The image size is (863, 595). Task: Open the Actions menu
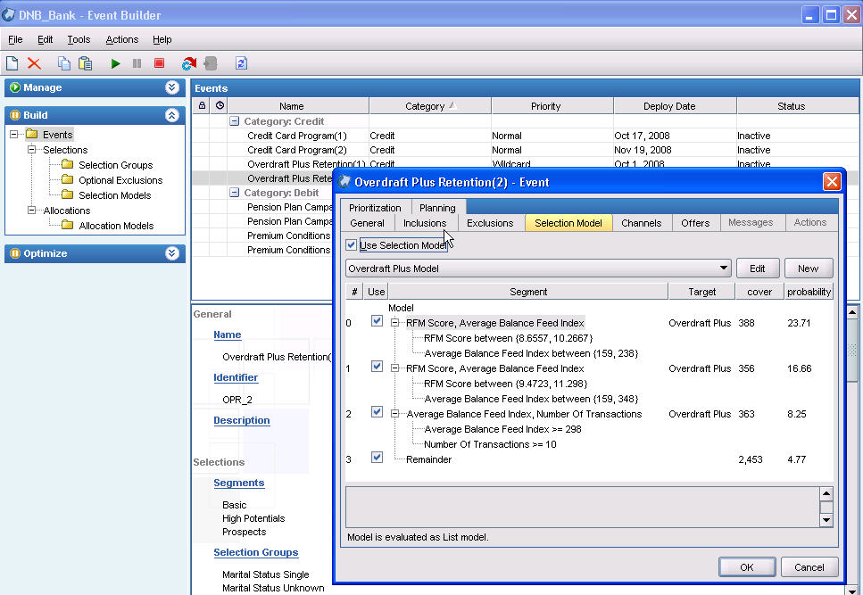click(x=122, y=39)
